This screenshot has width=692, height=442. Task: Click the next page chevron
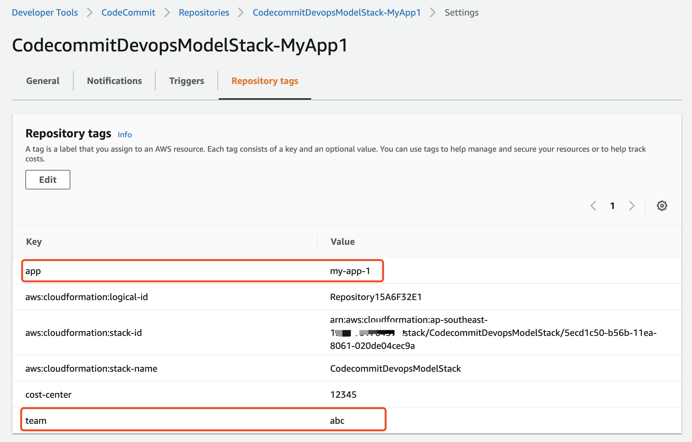(x=632, y=206)
